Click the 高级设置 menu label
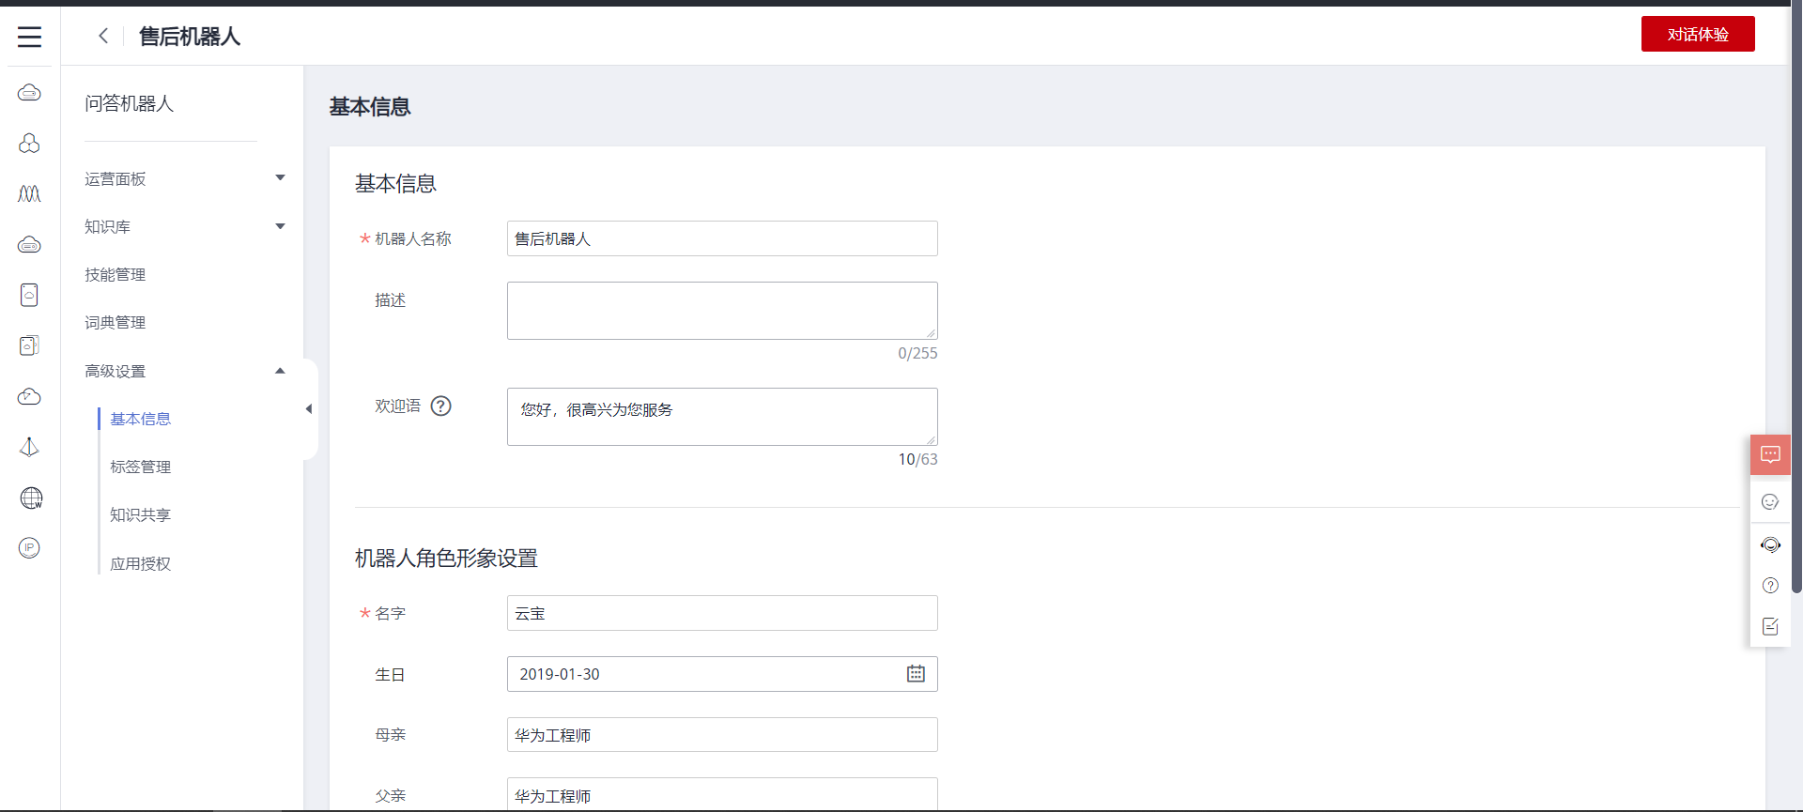 [115, 372]
